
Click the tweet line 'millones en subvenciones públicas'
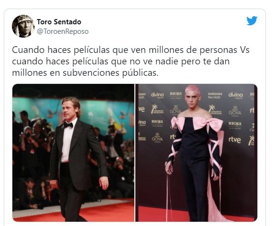(85, 73)
